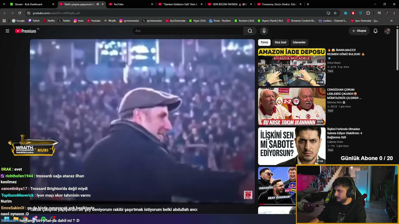
Task: Mute the playing tab's speaker icon
Action: (x=98, y=4)
